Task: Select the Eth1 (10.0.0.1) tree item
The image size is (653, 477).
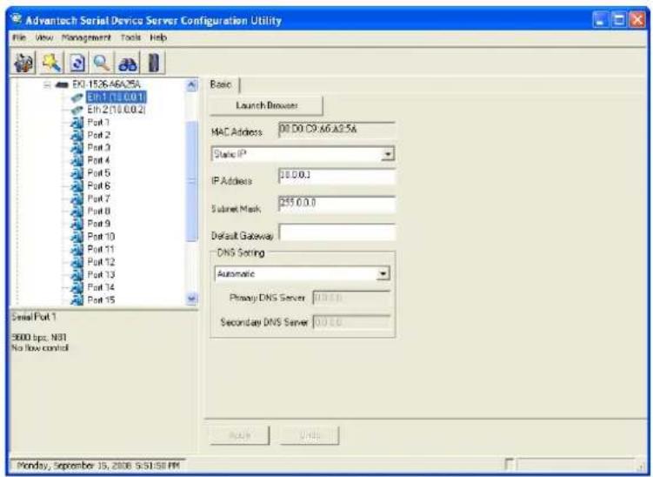Action: click(x=117, y=97)
